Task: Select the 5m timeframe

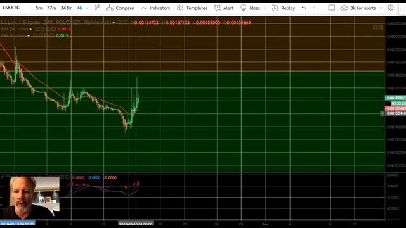Action: click(39, 8)
